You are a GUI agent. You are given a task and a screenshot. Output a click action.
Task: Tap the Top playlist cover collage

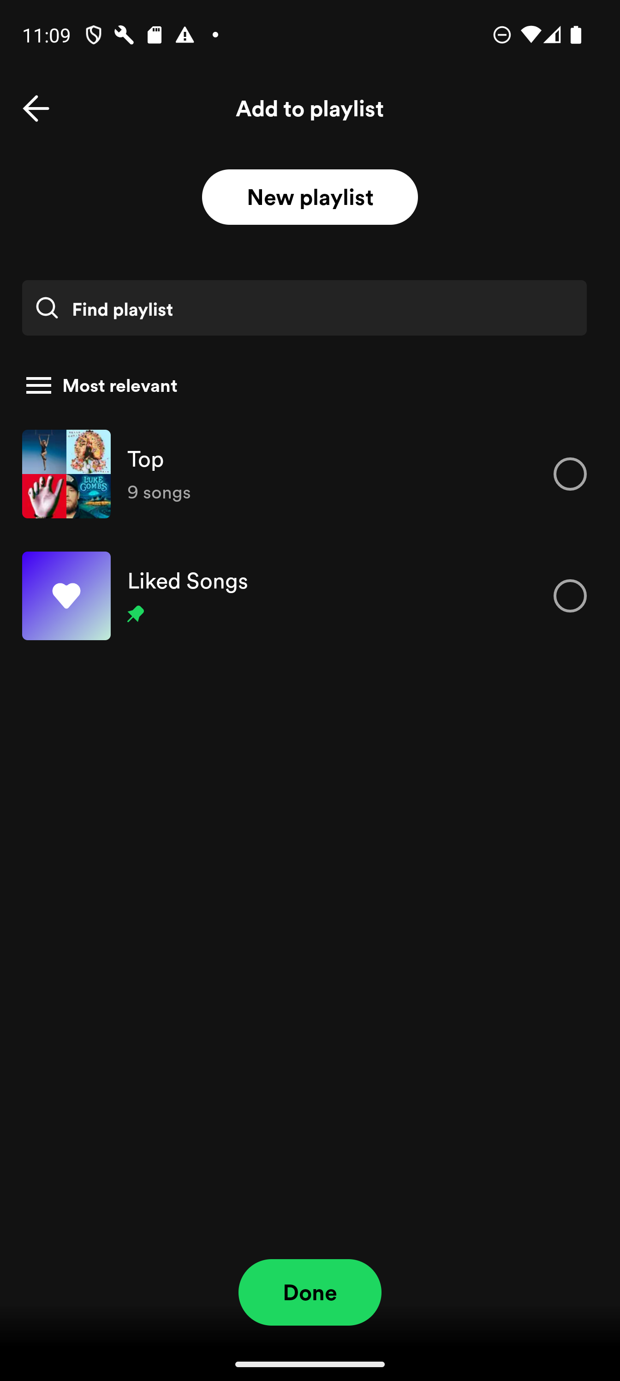point(66,474)
